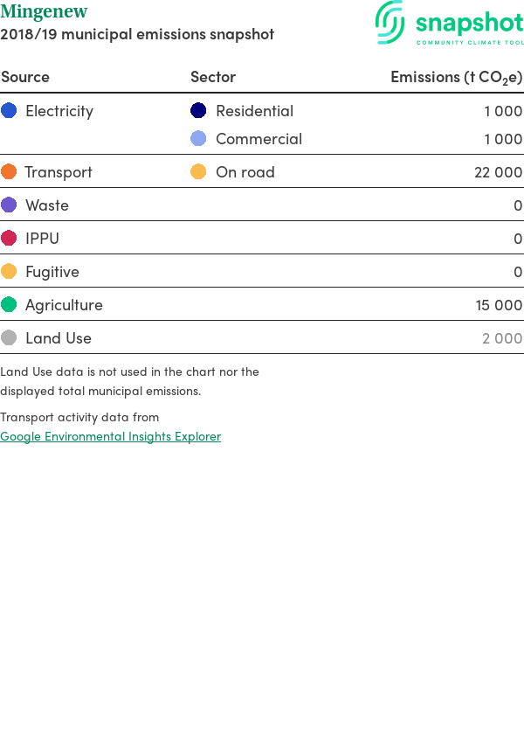The image size is (524, 743).
Task: Click the yellow Fugitive source dot
Action: pyautogui.click(x=9, y=271)
